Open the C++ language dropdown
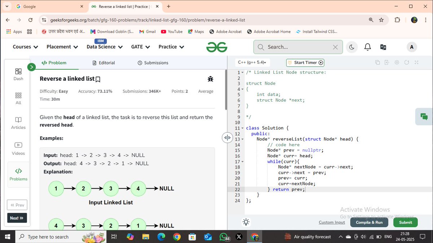This screenshot has height=243, width=433. click(x=252, y=62)
